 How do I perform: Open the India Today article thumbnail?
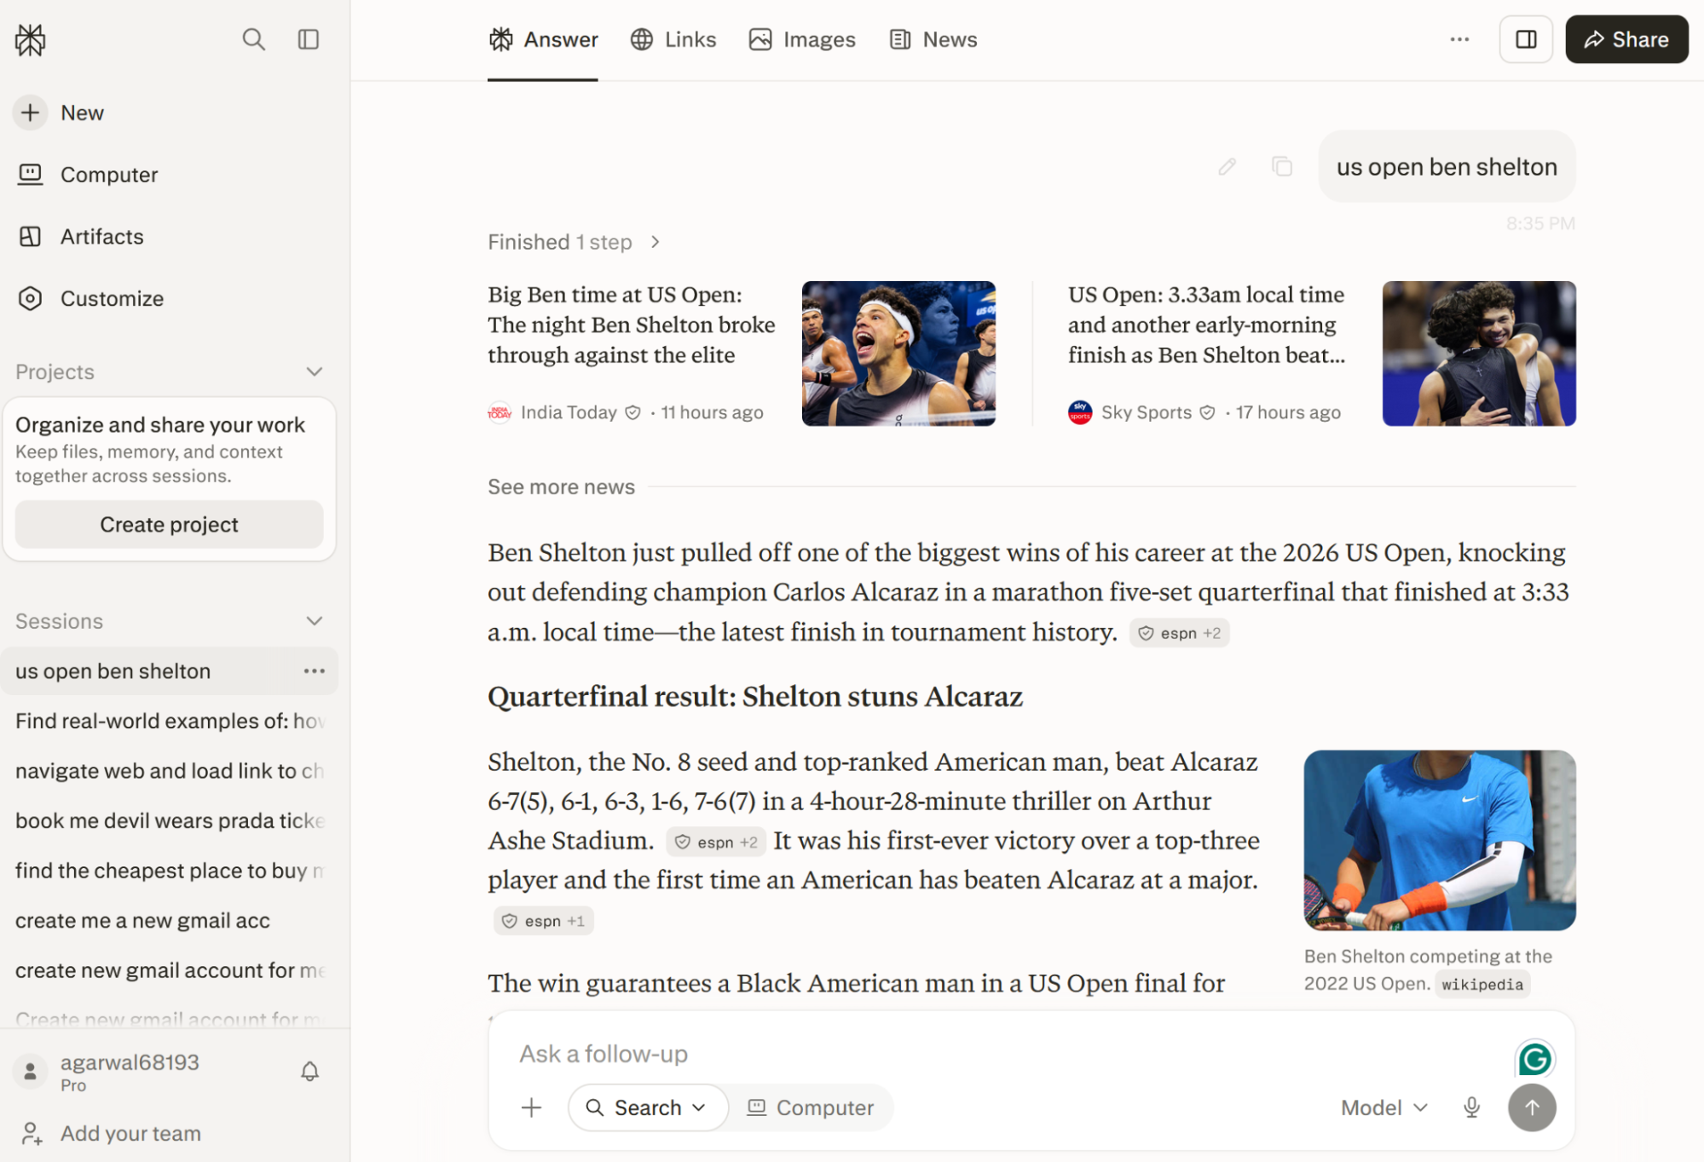tap(898, 354)
